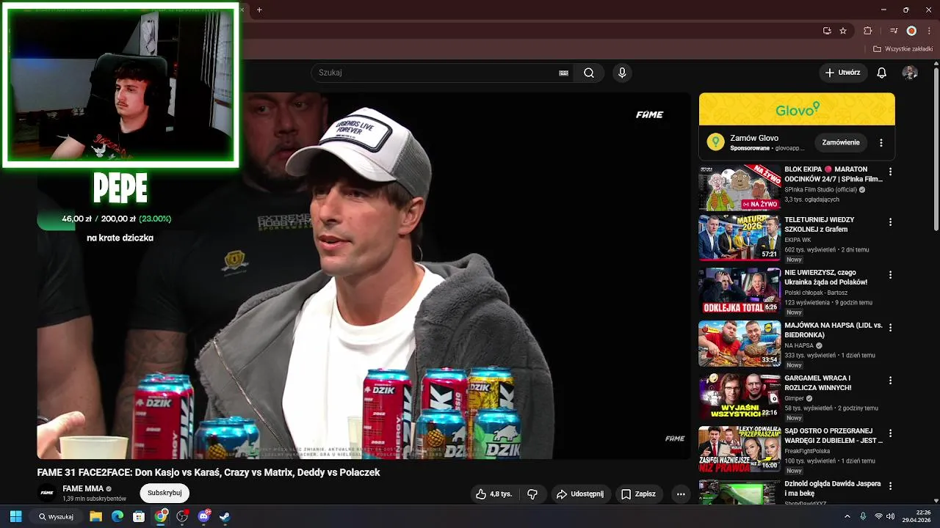Open Windows Start menu
This screenshot has width=940, height=528.
[15, 516]
